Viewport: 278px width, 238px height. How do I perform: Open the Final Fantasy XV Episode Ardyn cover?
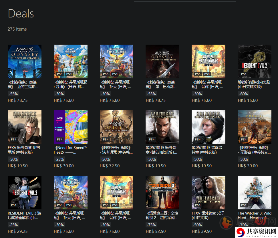coord(208,193)
